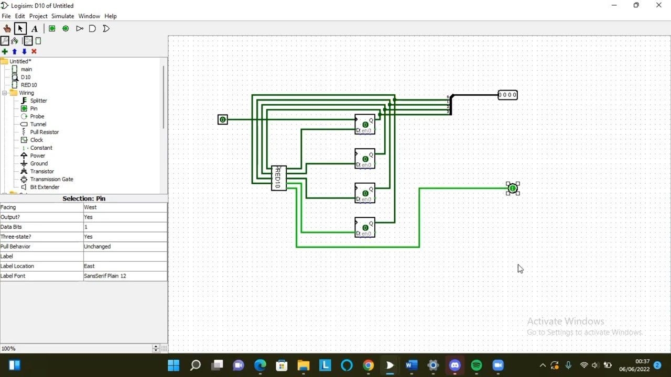Toggle the input pin on canvas

pyautogui.click(x=223, y=120)
